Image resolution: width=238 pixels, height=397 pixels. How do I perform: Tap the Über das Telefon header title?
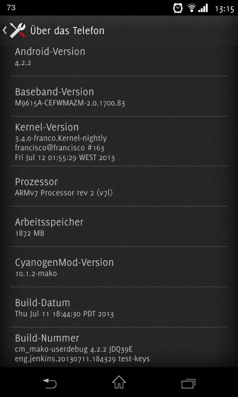pyautogui.click(x=67, y=31)
